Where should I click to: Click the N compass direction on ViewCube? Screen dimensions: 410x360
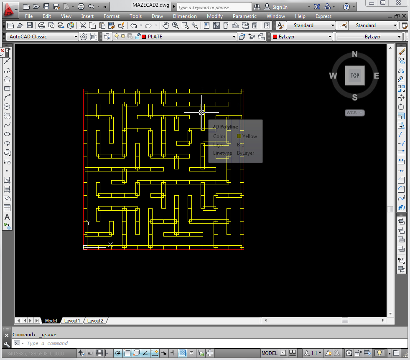[354, 54]
